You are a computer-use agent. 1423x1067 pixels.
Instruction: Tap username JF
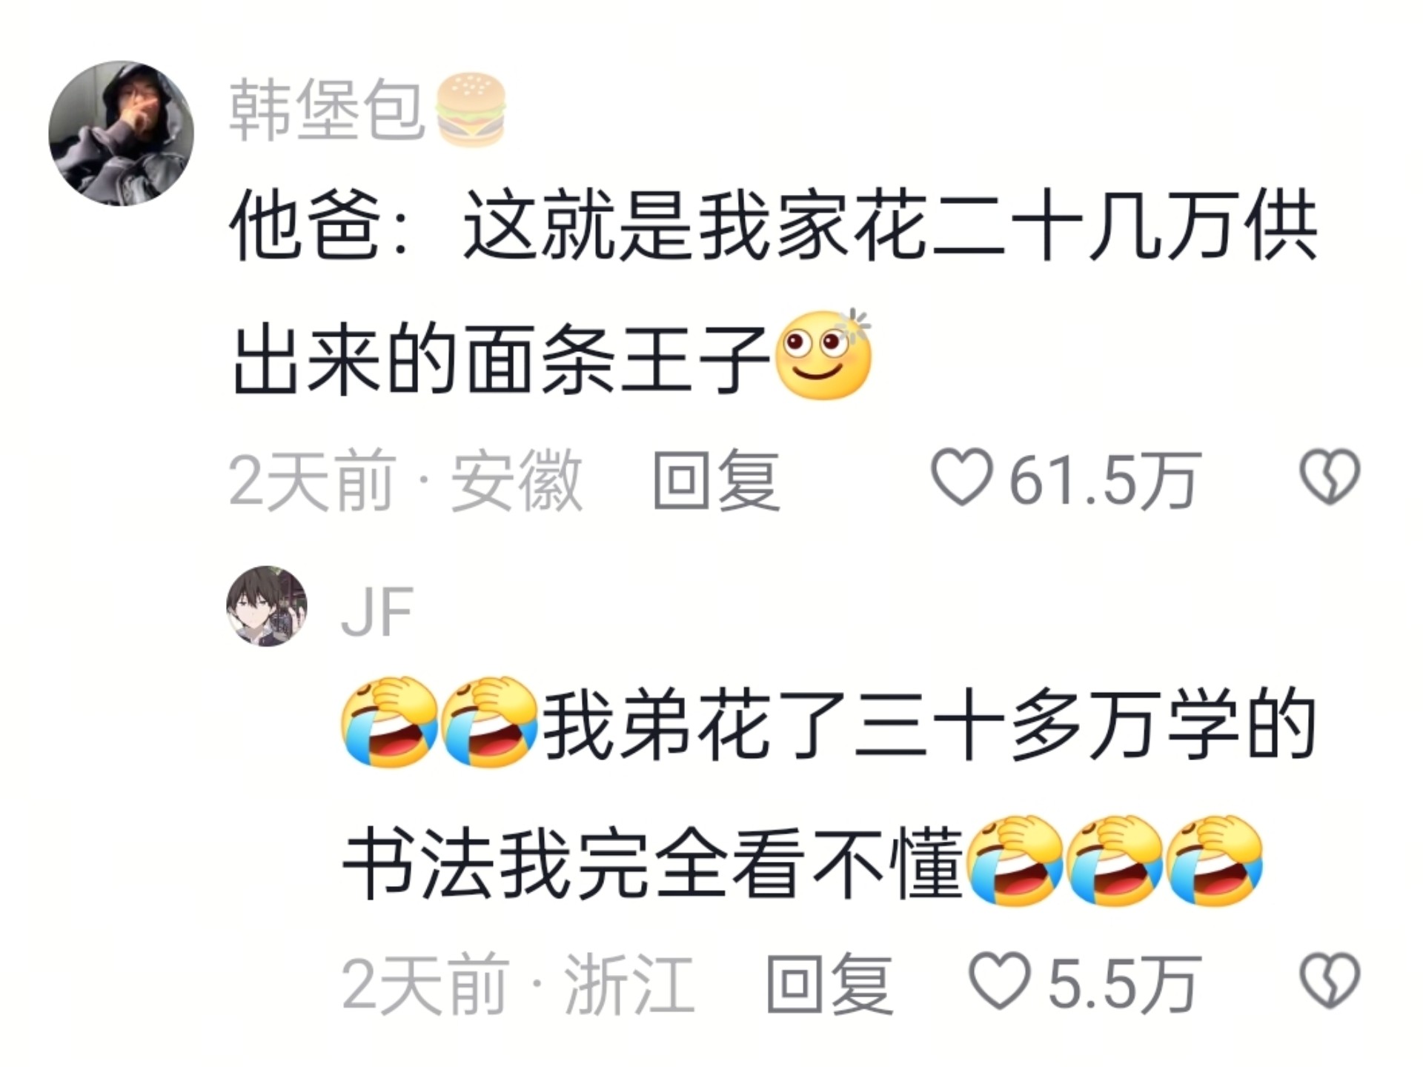click(377, 611)
